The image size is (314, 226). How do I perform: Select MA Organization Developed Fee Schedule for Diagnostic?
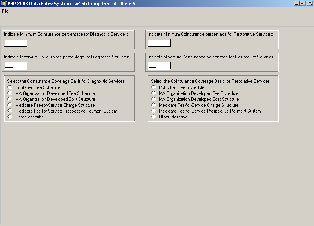[10, 93]
